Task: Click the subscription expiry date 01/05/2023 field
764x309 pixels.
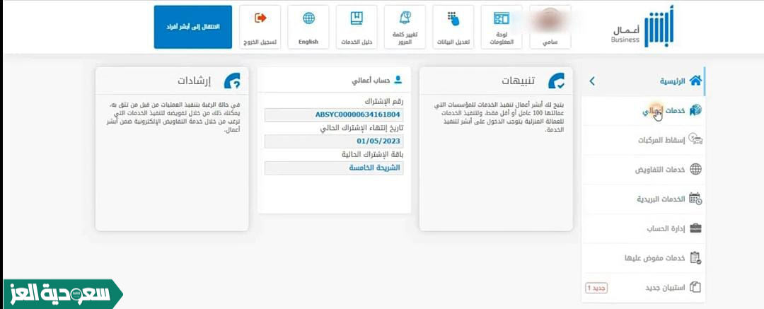Action: pyautogui.click(x=334, y=141)
